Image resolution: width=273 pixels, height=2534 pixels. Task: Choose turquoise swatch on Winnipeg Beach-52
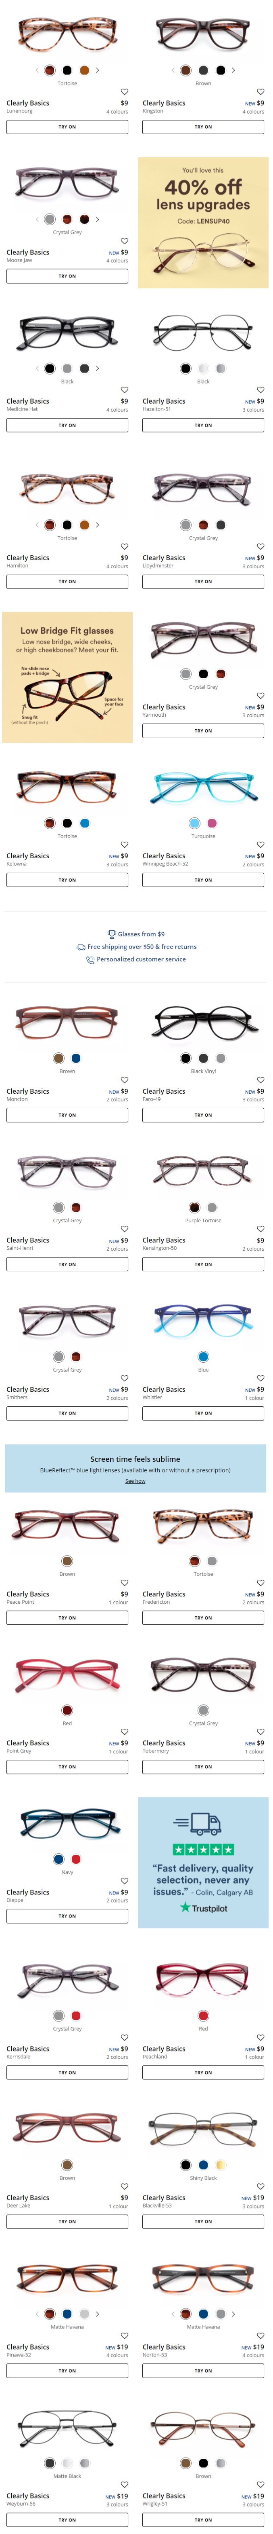[194, 822]
